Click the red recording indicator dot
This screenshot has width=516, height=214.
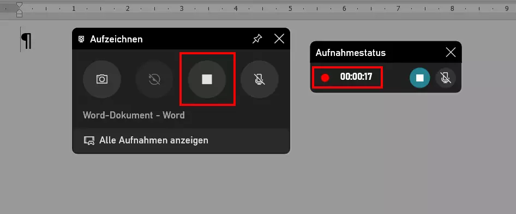pos(325,78)
